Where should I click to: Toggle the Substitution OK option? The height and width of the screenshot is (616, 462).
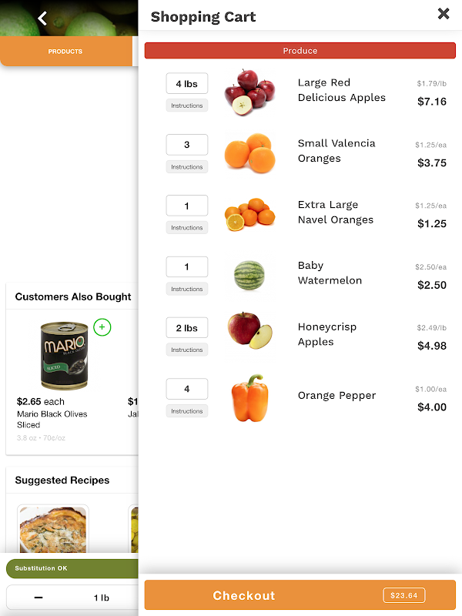pos(72,568)
